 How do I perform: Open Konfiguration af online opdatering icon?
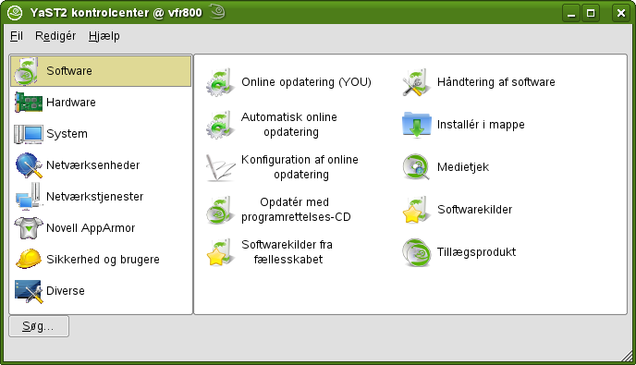pyautogui.click(x=220, y=167)
